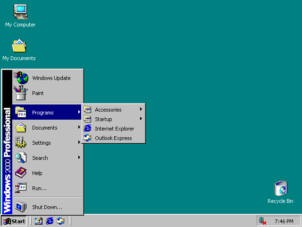Click the My Computer icon label
Viewport: 302px width, 227px height.
(x=20, y=25)
